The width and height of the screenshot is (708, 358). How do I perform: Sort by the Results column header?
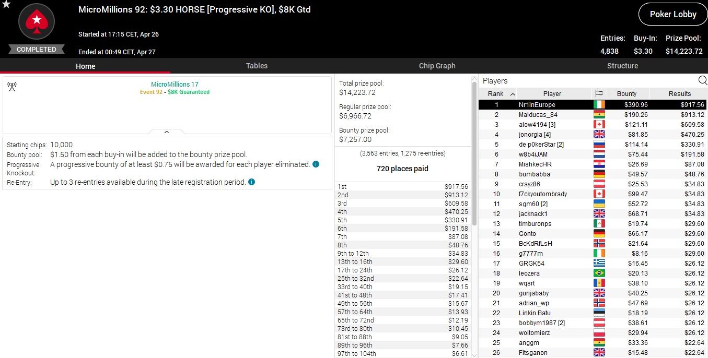tap(679, 94)
